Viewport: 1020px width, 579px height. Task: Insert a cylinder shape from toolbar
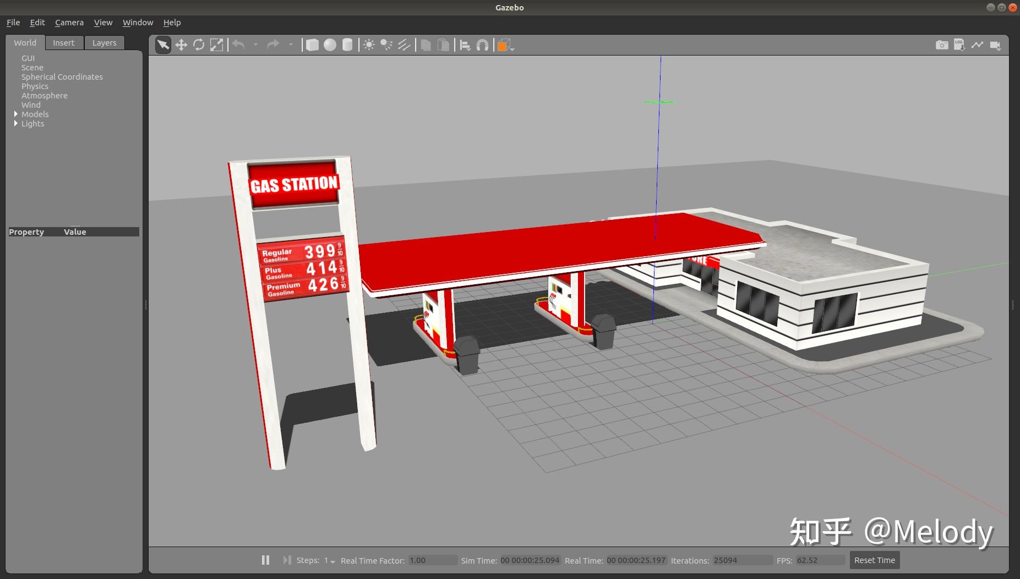(347, 45)
